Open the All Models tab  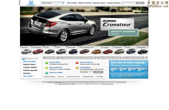point(52,58)
